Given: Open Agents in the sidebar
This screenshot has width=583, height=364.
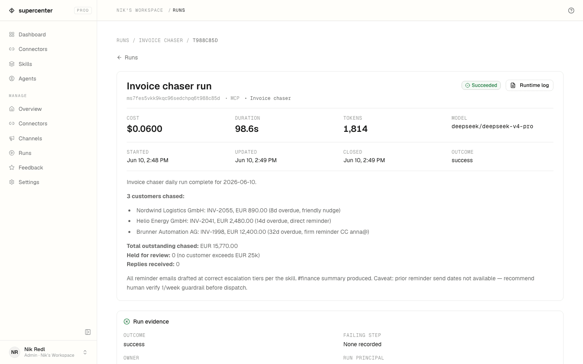Looking at the screenshot, I should click(49, 78).
